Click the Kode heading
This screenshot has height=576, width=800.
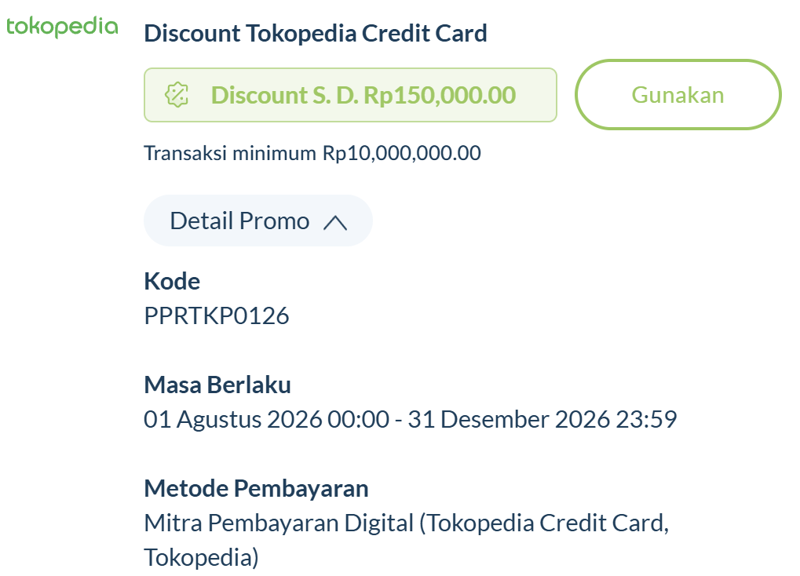[x=172, y=281]
